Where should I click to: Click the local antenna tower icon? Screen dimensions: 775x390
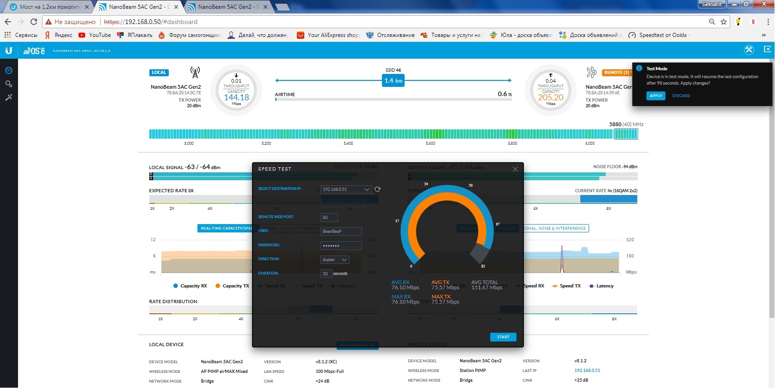(195, 73)
